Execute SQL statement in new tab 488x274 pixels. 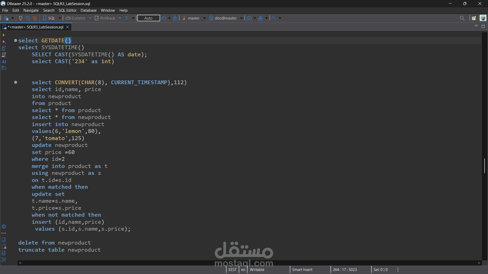[x=4, y=42]
